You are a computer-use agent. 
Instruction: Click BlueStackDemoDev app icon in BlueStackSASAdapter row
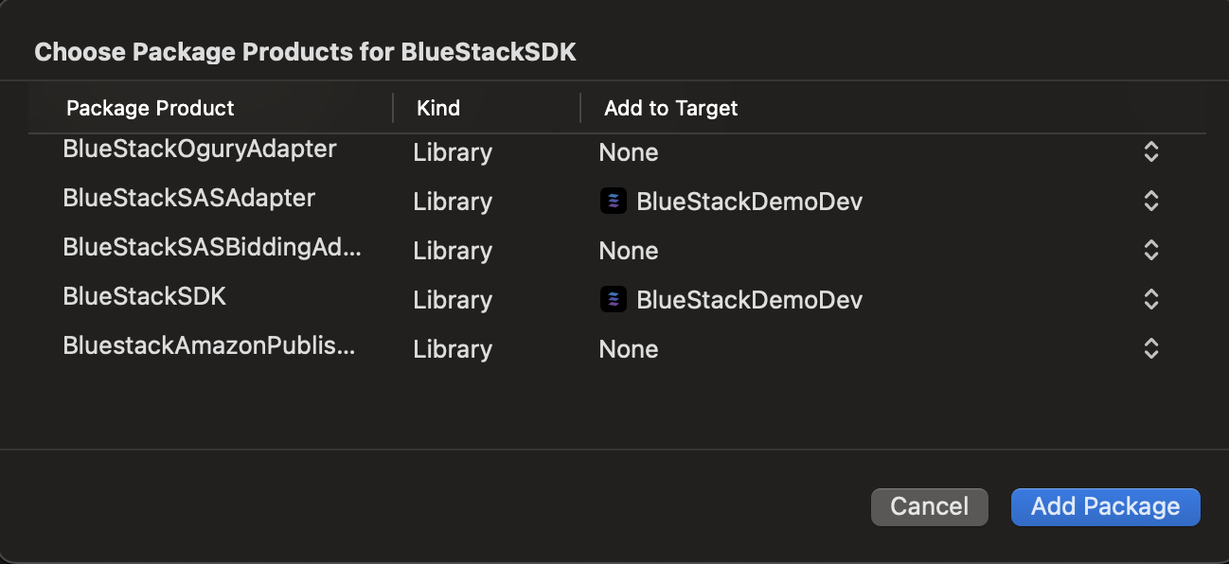614,201
